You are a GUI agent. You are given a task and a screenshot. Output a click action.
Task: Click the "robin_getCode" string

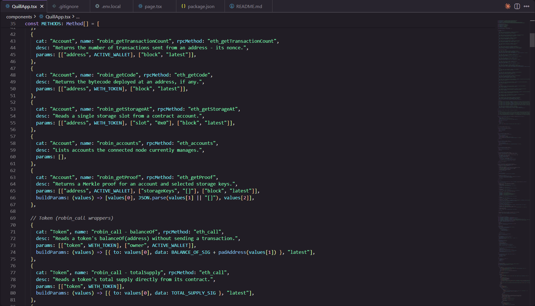pyautogui.click(x=114, y=75)
